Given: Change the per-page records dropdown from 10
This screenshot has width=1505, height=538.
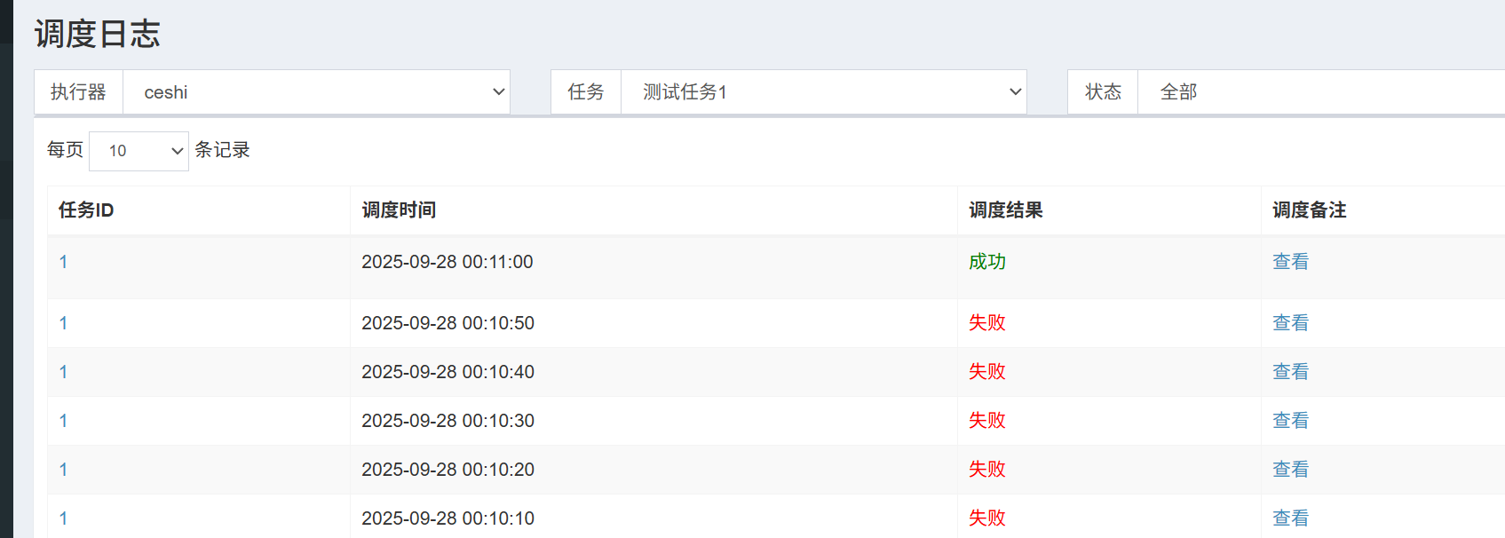Looking at the screenshot, I should pyautogui.click(x=139, y=151).
